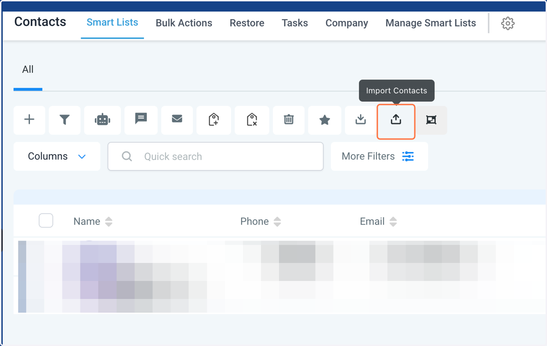Click the merge icon after Import Contacts

pos(431,120)
